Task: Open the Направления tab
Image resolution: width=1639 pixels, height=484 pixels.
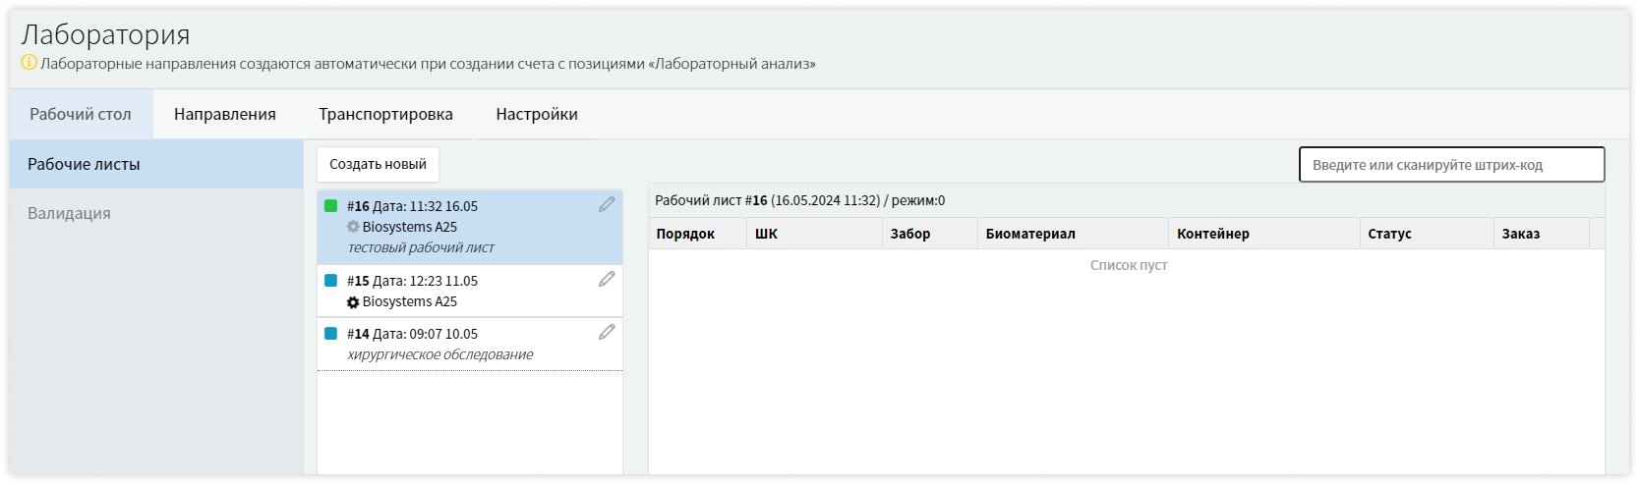Action: click(x=224, y=114)
